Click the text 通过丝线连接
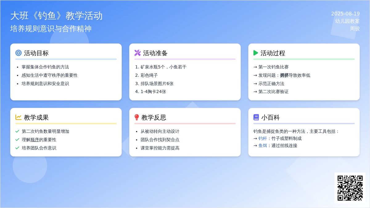Viewport: 370px width, 208px height. pos(284,145)
